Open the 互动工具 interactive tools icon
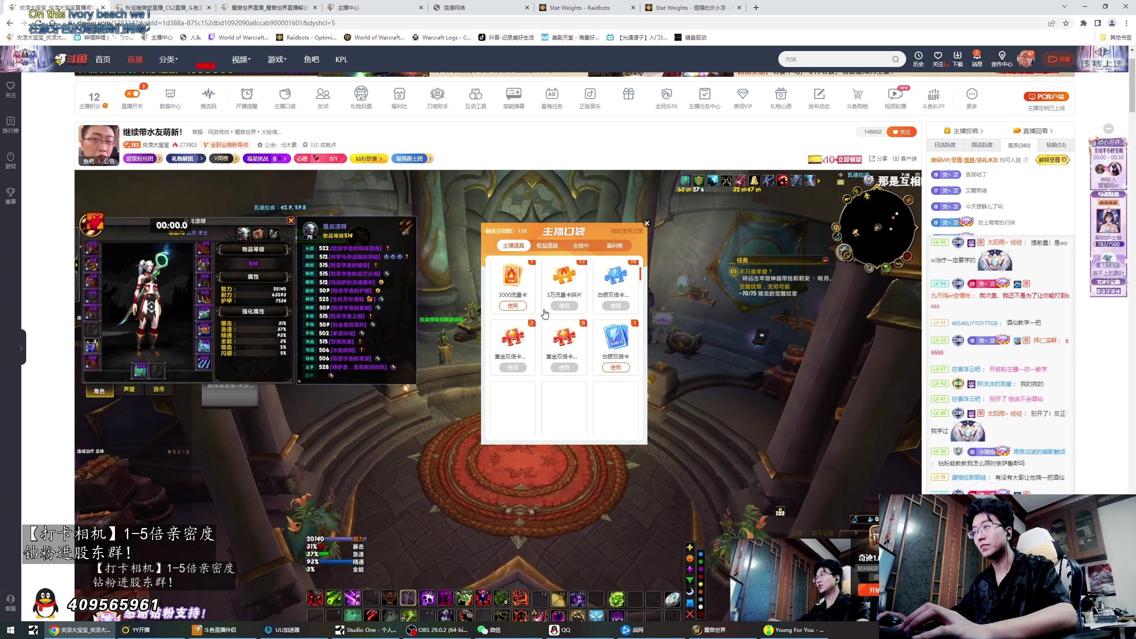 click(475, 98)
